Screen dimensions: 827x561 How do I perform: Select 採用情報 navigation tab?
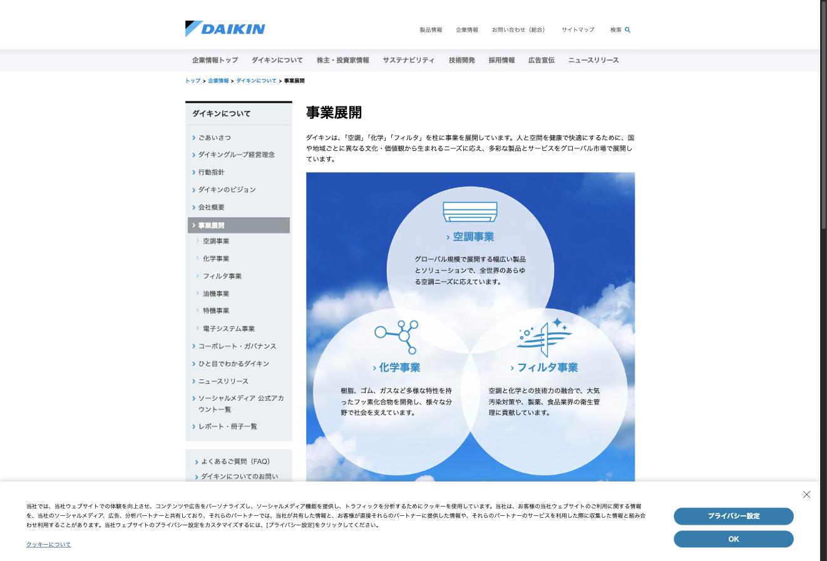[501, 60]
